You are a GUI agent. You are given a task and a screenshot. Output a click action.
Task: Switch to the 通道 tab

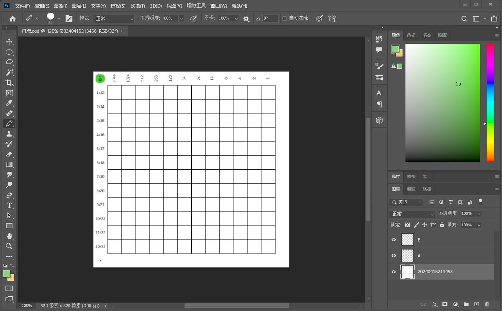point(411,189)
